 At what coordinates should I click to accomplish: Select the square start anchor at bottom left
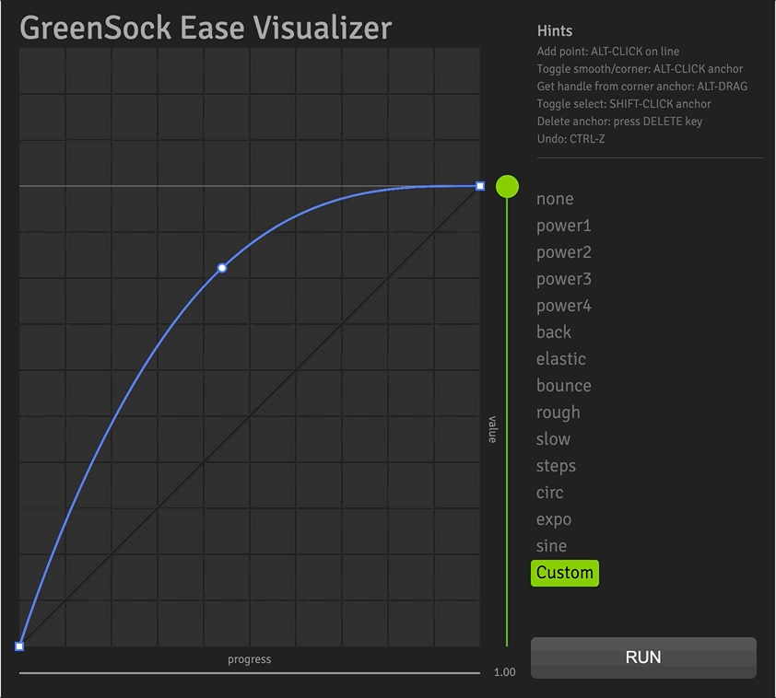19,646
